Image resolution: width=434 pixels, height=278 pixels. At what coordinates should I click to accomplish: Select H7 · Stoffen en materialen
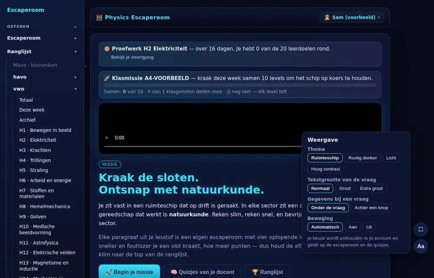tap(36, 193)
